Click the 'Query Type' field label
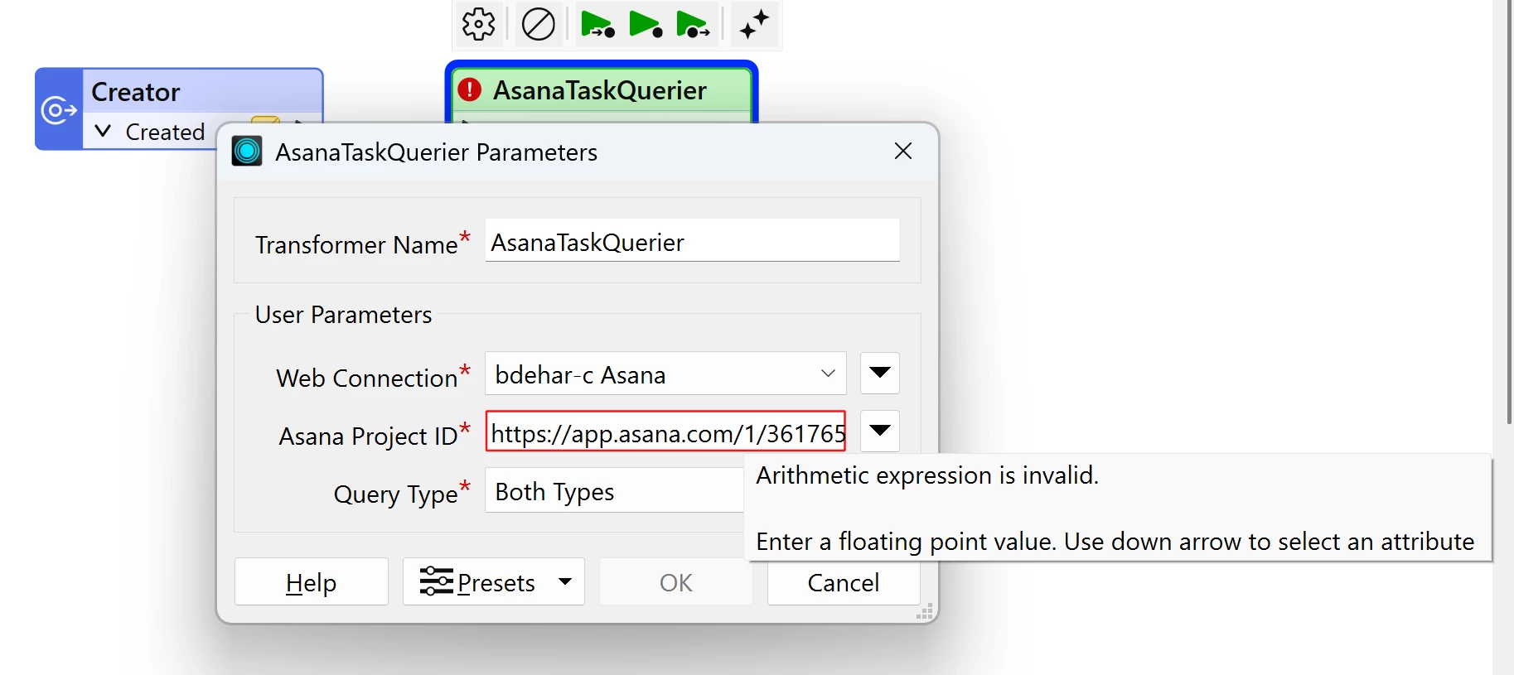 click(x=396, y=494)
